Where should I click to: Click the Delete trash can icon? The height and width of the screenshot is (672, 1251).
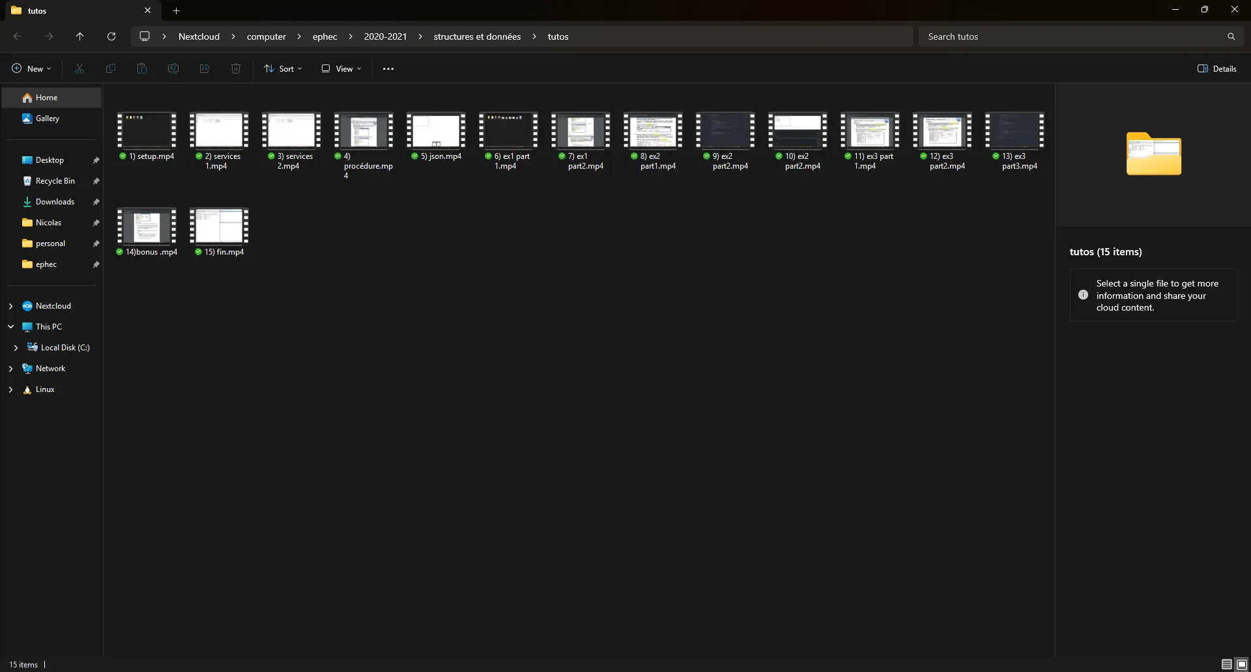[x=236, y=68]
